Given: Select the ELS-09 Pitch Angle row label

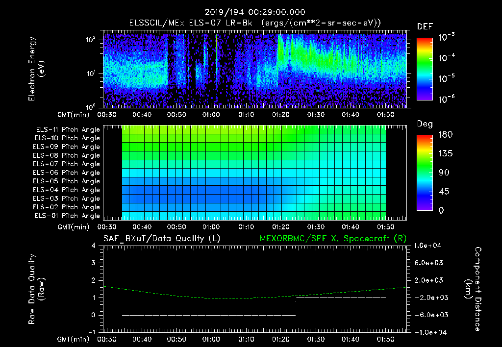Looking at the screenshot, I should point(67,147).
